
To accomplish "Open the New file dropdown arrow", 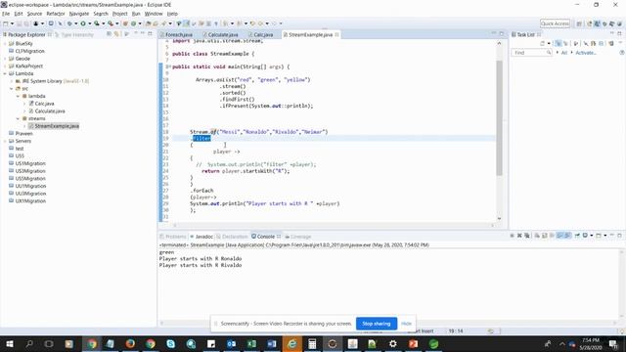I will [x=12, y=23].
